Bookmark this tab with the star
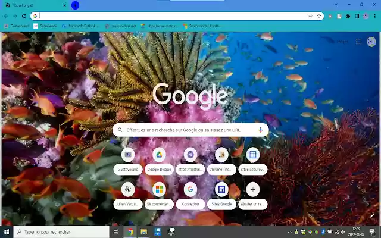Screen dimensions: 381x238 [x=319, y=16]
